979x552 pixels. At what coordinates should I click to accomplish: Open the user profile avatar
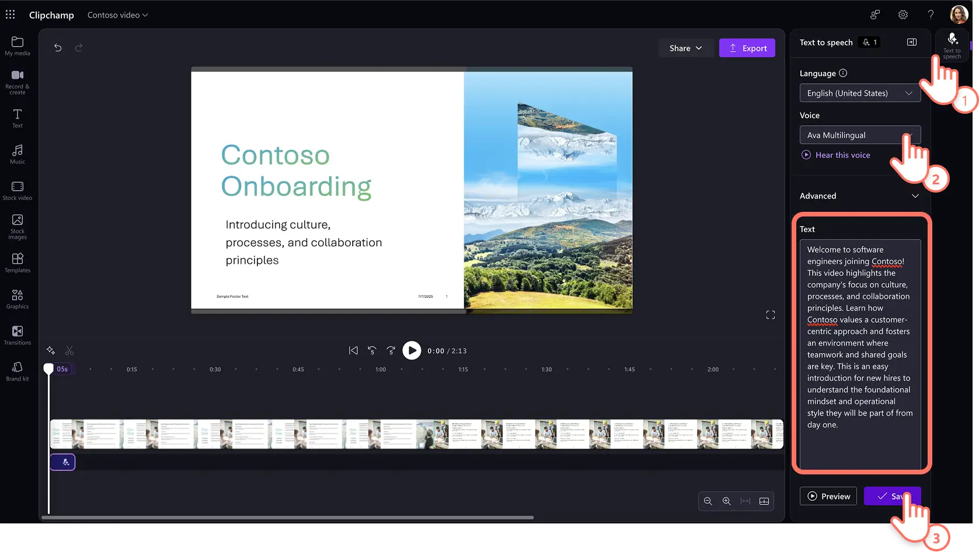click(x=959, y=15)
